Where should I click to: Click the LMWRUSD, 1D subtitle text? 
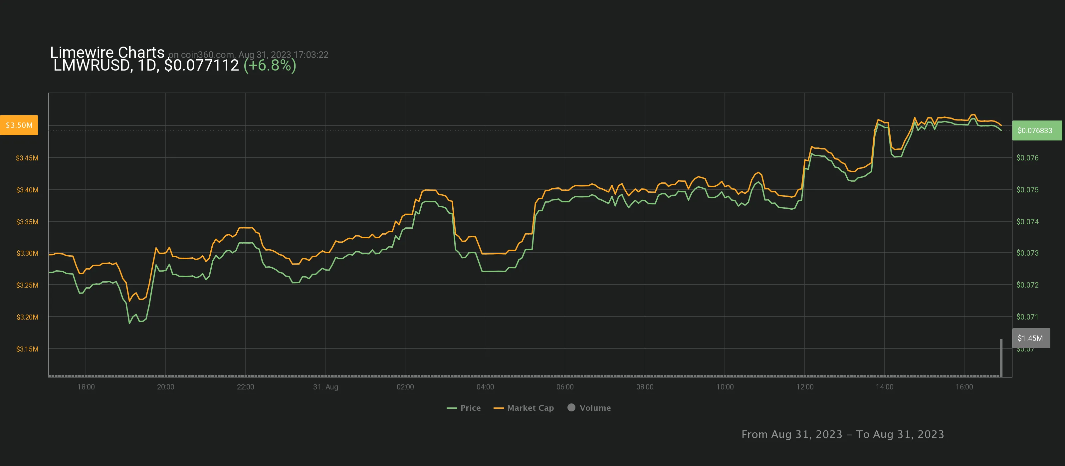click(x=105, y=65)
